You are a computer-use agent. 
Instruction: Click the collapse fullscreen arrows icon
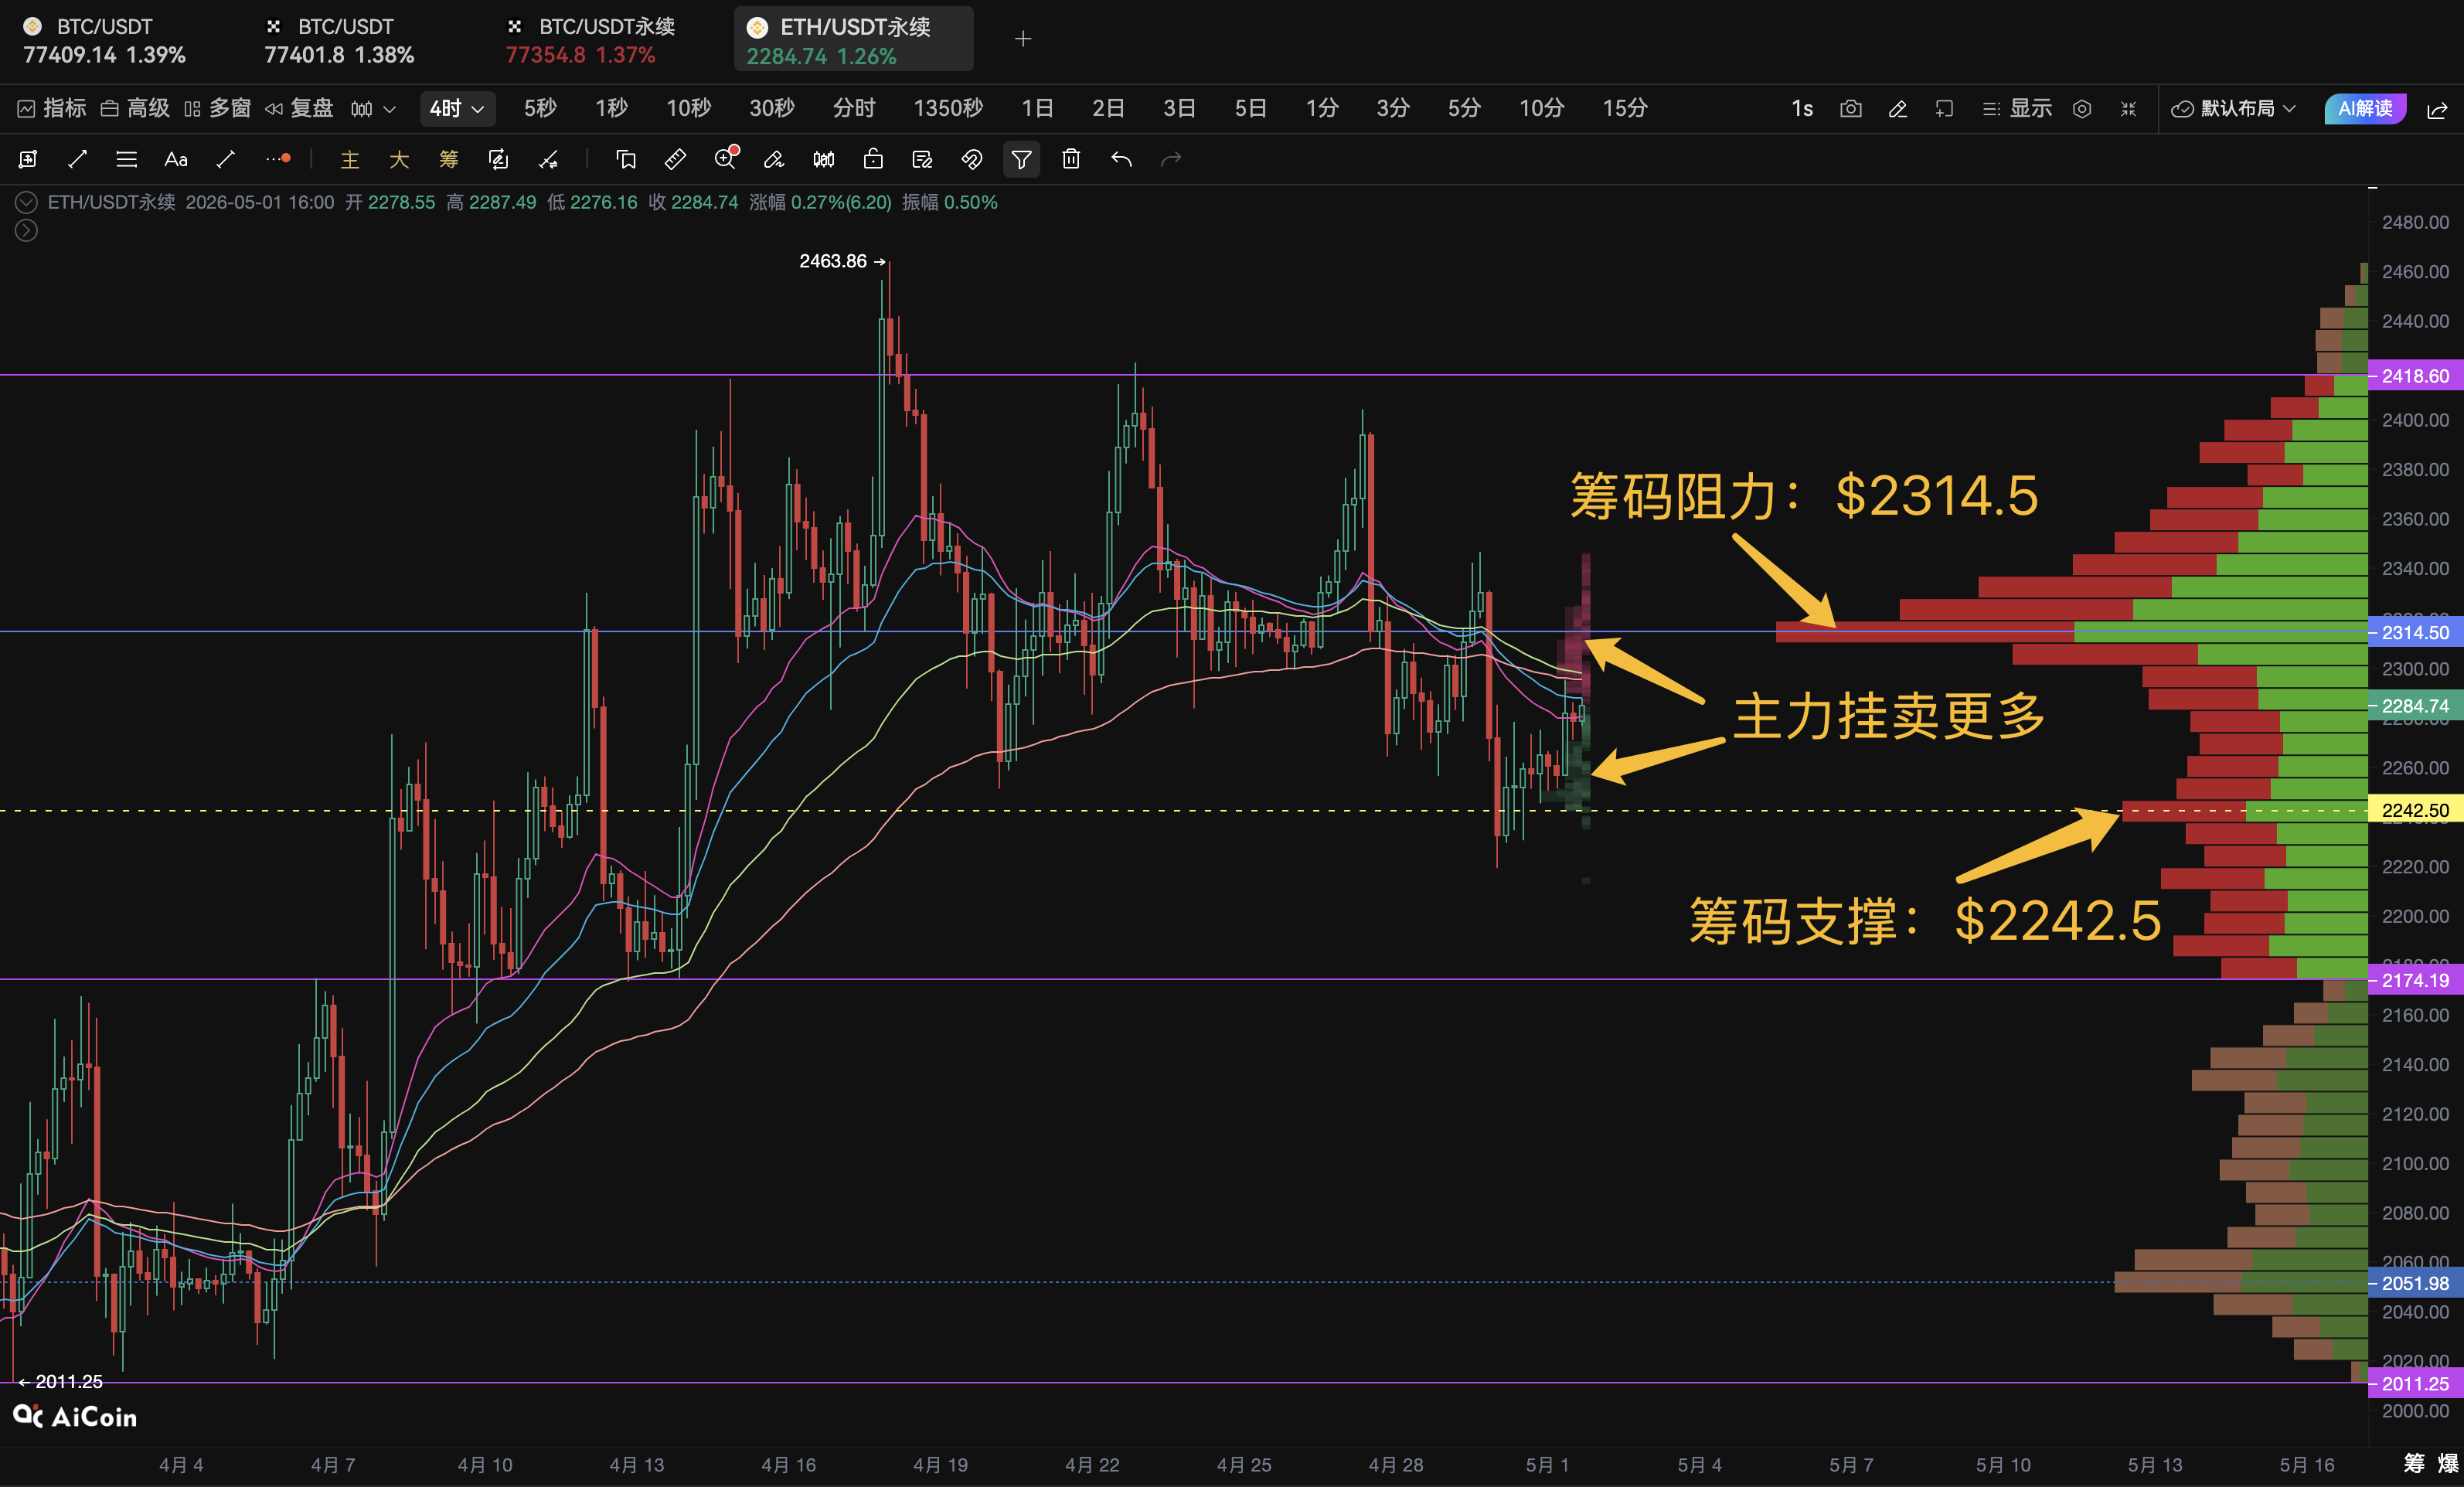pos(2128,108)
